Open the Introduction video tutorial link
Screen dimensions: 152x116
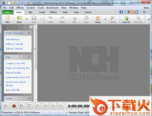[x=13, y=39]
